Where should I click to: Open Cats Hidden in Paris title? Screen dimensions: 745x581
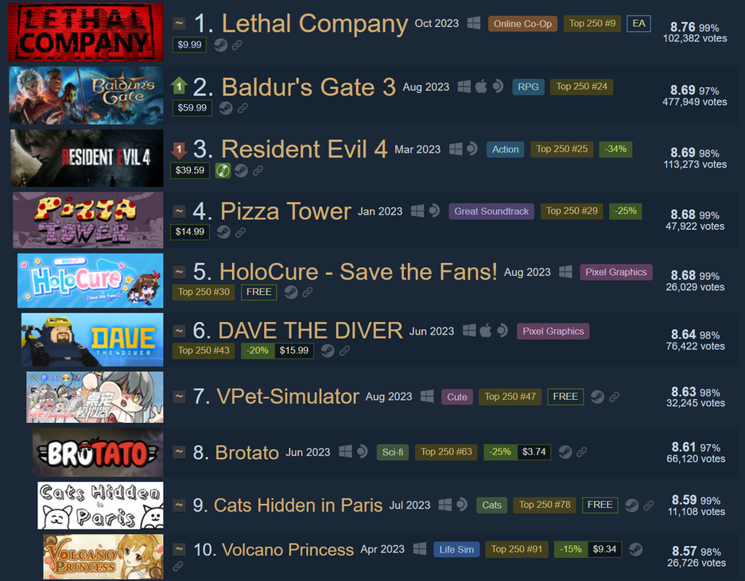[x=298, y=505]
